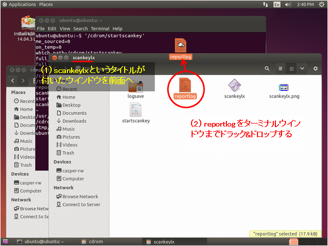
Task: Select the logsave file icon
Action: 135,87
